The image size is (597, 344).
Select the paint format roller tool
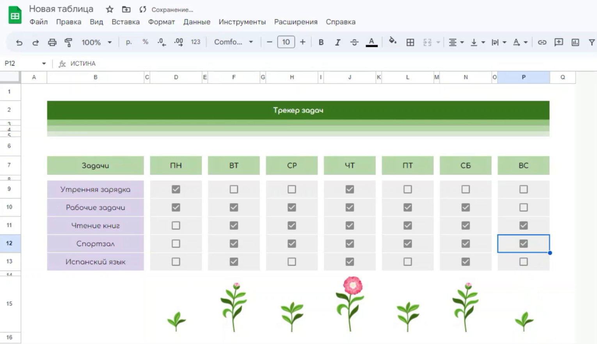click(x=68, y=42)
